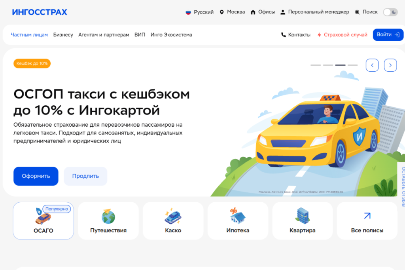Go to the fourth banner slide indicator
The height and width of the screenshot is (270, 405).
tap(352, 65)
